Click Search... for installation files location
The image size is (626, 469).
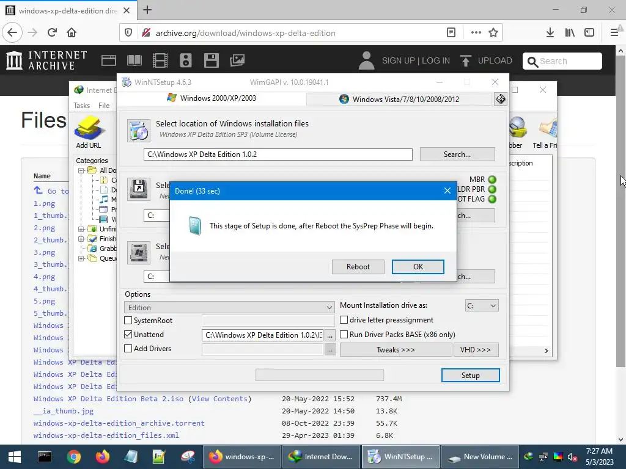coord(457,155)
